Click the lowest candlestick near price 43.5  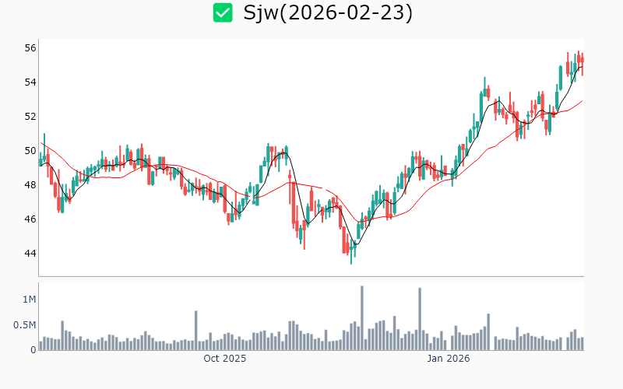coord(351,253)
